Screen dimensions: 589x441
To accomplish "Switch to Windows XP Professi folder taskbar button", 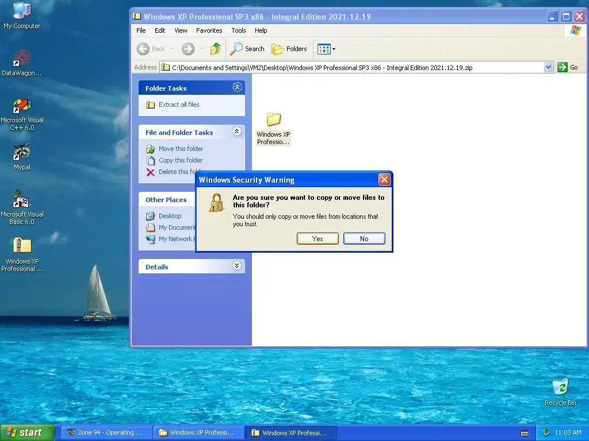I will (198, 432).
